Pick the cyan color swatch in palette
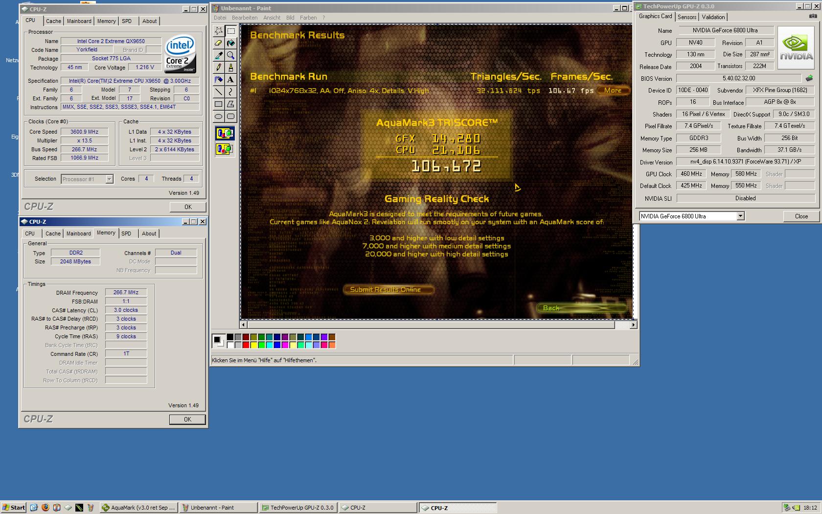 tap(269, 345)
